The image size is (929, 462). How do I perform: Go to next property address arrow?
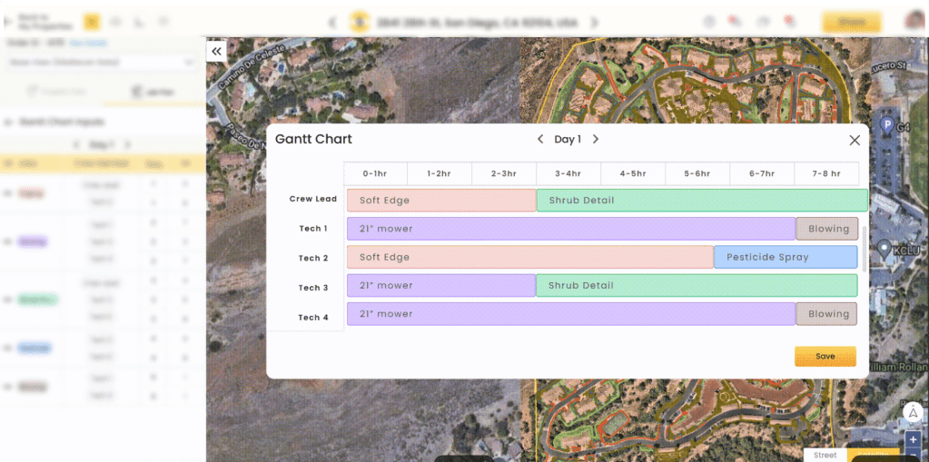(x=595, y=22)
